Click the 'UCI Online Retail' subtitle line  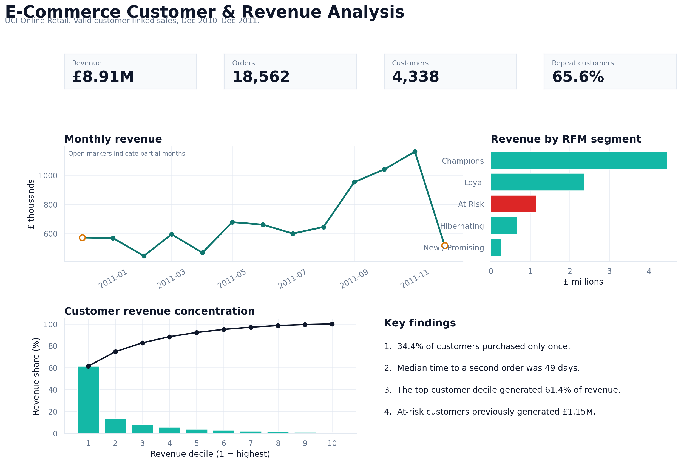(x=132, y=21)
